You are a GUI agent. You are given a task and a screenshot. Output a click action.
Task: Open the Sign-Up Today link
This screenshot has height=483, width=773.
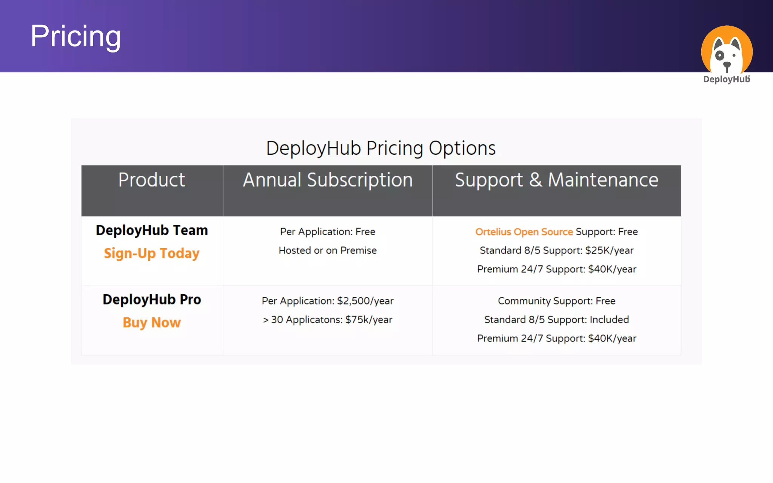(152, 253)
